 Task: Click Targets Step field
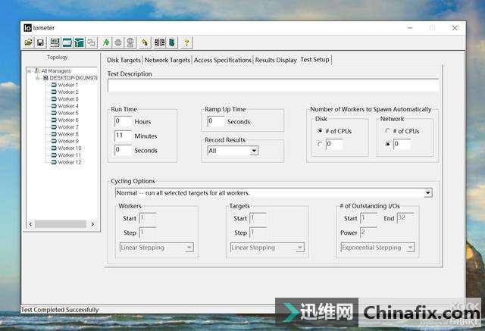point(258,233)
